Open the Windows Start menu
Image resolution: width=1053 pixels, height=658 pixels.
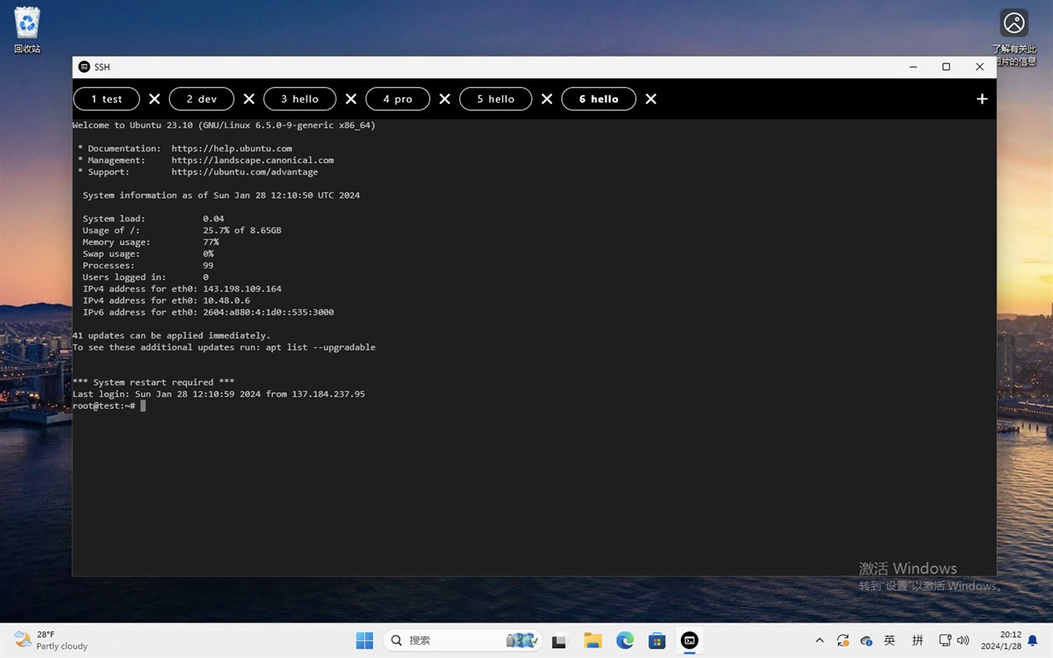tap(365, 640)
